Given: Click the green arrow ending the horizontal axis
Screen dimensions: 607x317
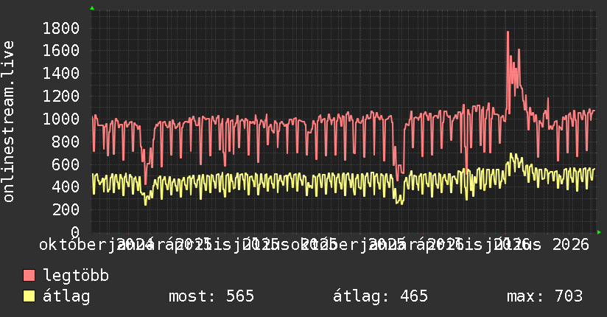Looking at the screenshot, I should pos(599,232).
